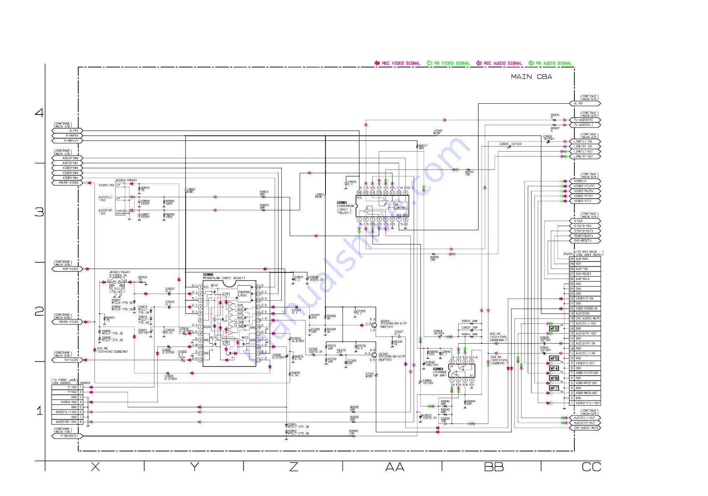Viewport: 708px width, 496px height.
Task: Click pin 1 C-IN2 on CN2609
Action: (67, 387)
